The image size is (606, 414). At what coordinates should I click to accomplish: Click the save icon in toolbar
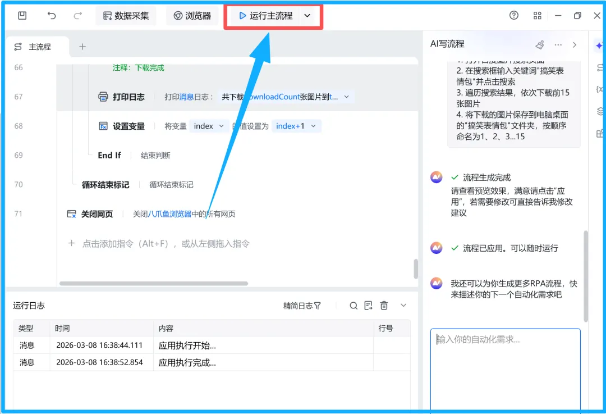point(22,16)
